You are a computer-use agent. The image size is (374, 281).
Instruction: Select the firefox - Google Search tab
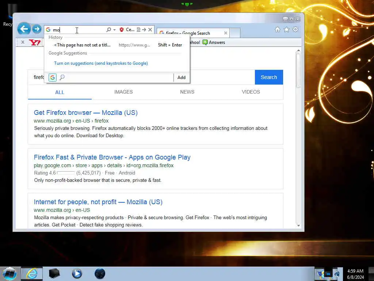(x=193, y=33)
